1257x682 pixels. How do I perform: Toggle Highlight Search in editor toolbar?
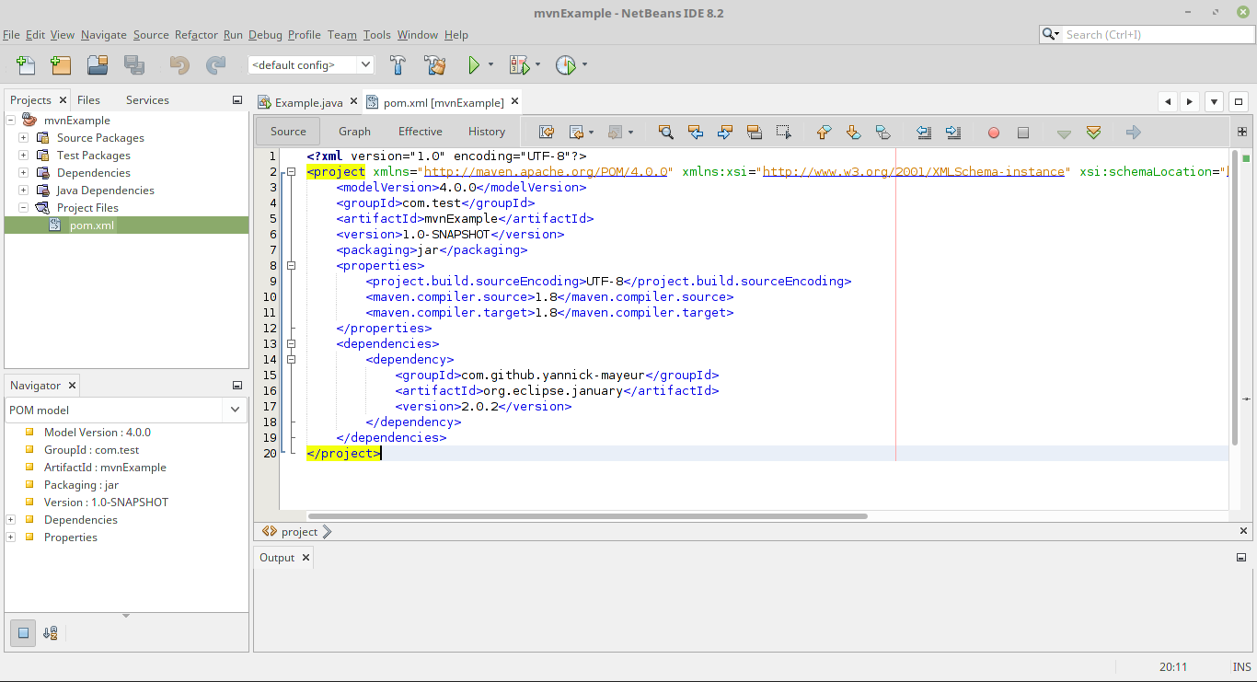(755, 133)
